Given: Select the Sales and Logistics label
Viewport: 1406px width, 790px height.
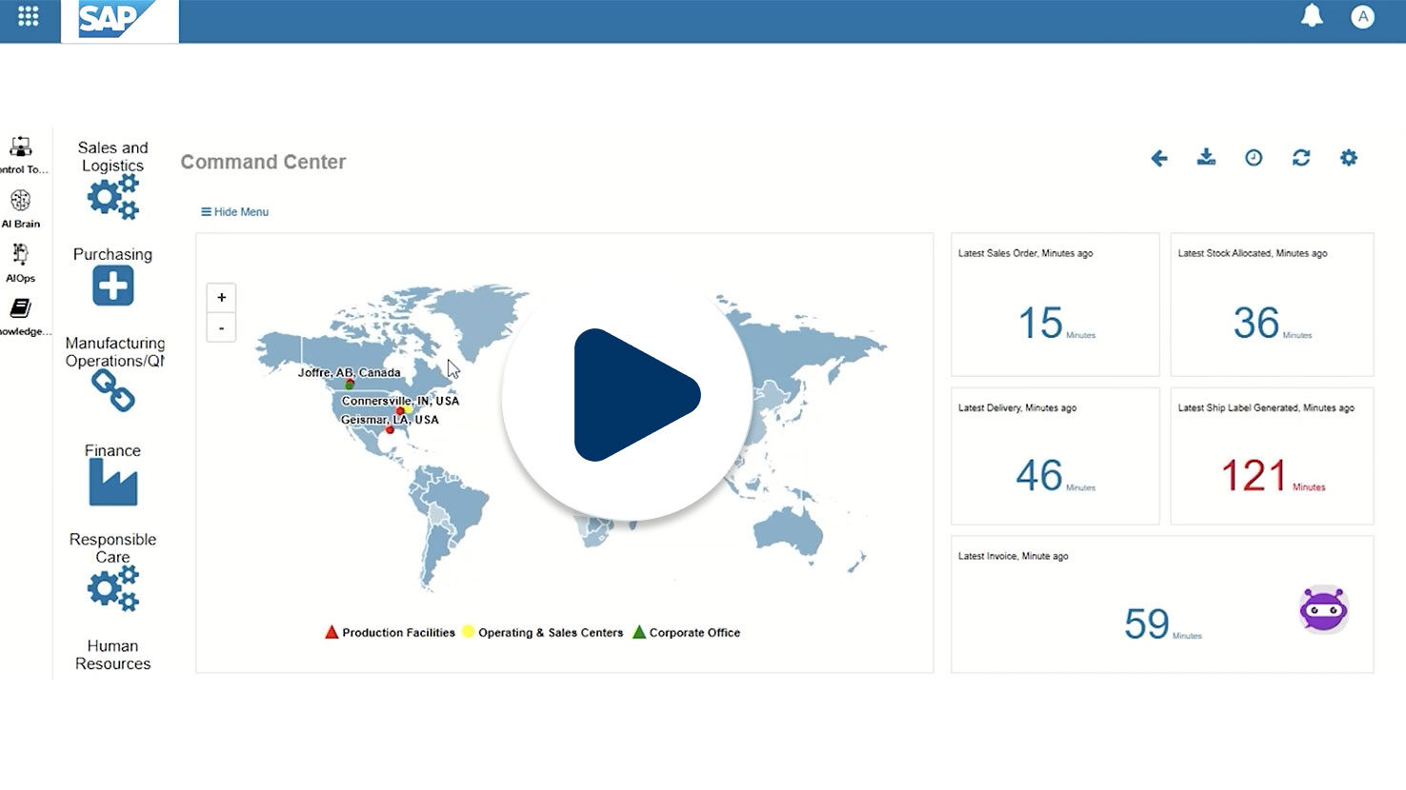Looking at the screenshot, I should point(113,156).
